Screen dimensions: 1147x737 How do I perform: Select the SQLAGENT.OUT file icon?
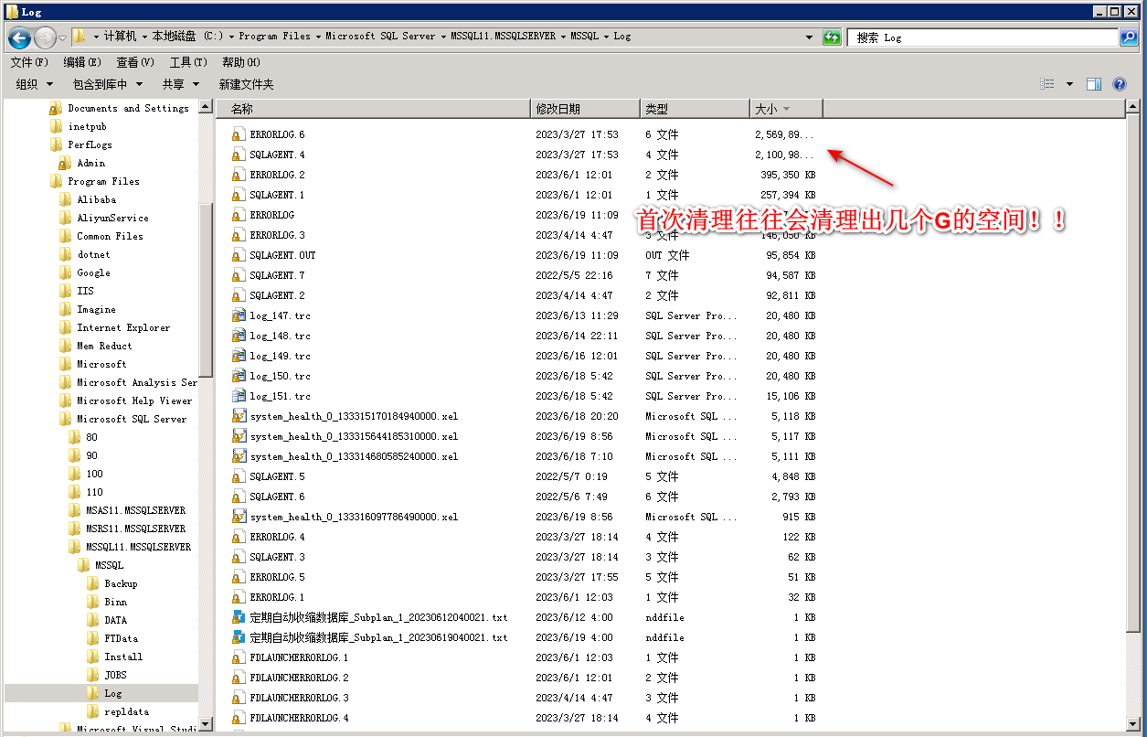coord(239,255)
